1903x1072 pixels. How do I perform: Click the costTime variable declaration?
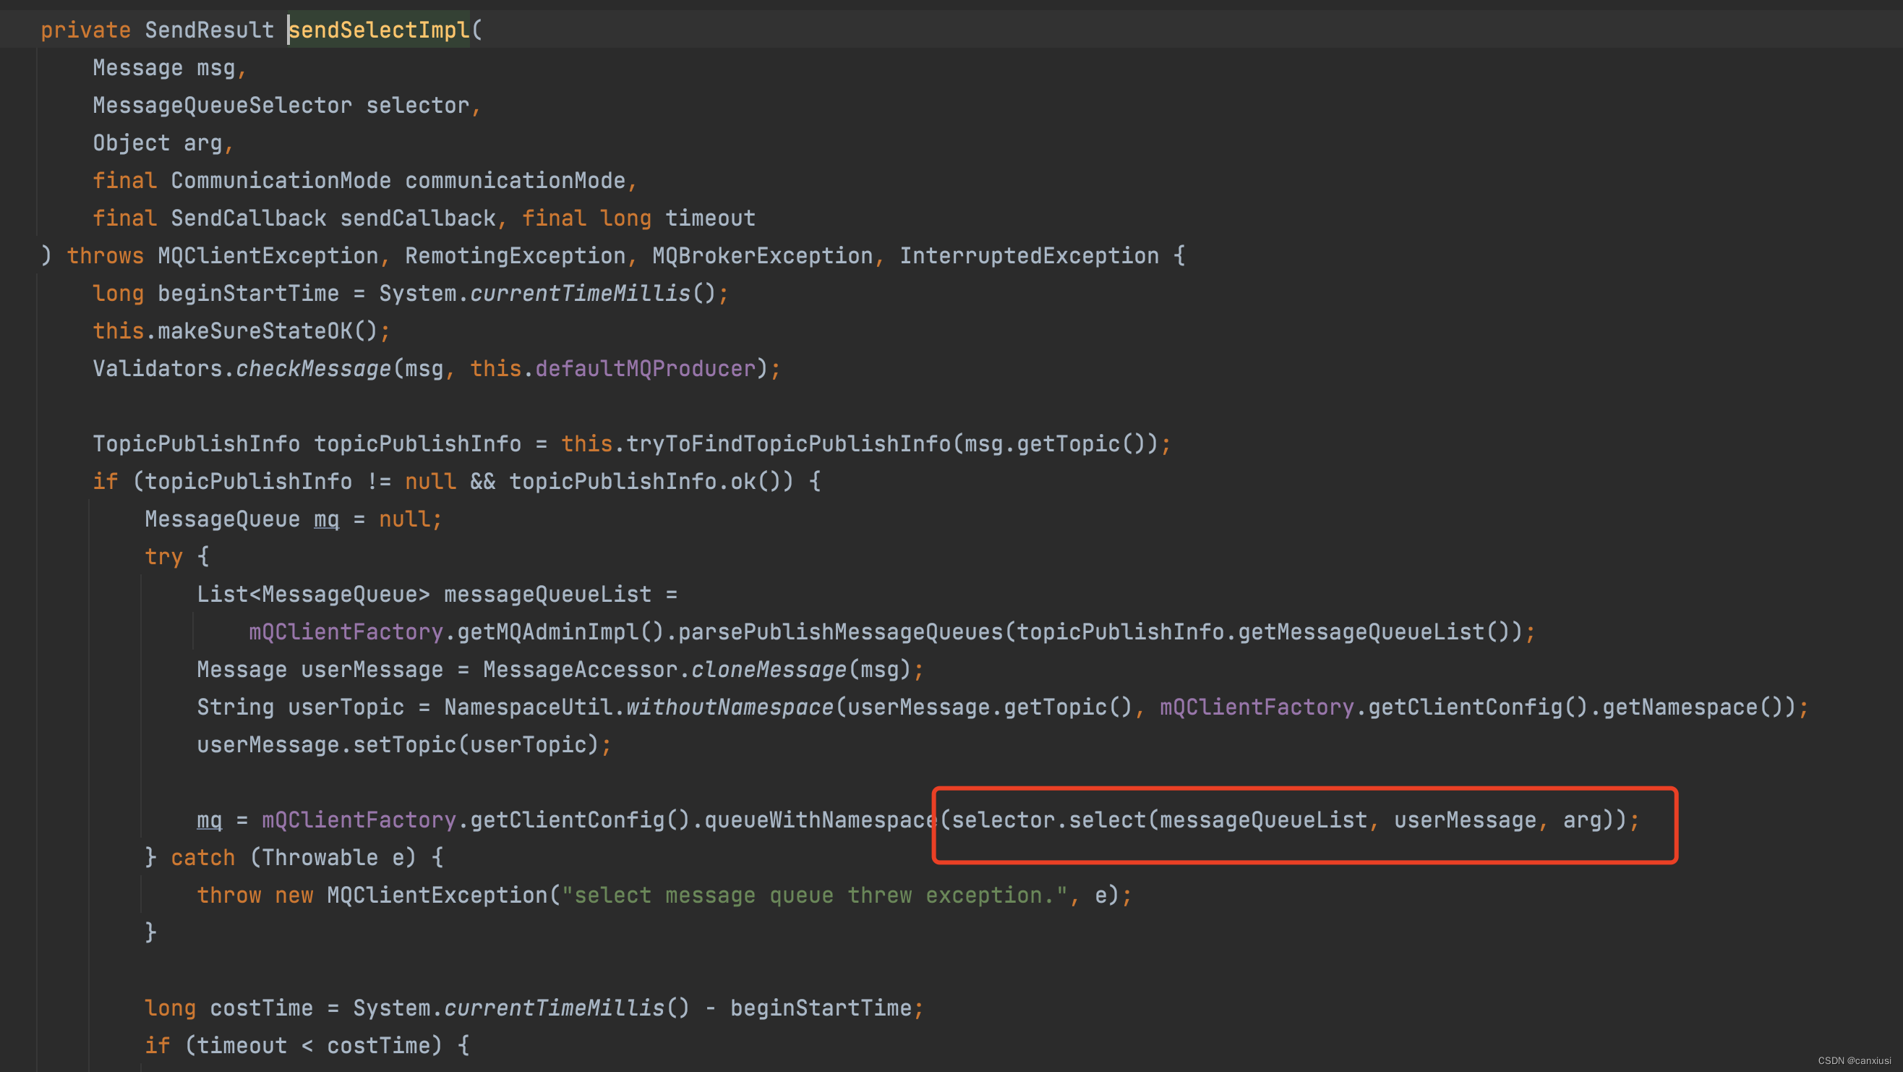click(x=261, y=1008)
